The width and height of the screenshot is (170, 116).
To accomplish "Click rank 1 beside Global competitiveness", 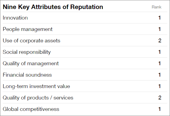I will [x=160, y=109].
